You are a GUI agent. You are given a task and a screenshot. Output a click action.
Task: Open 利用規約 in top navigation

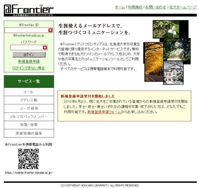(135, 7)
